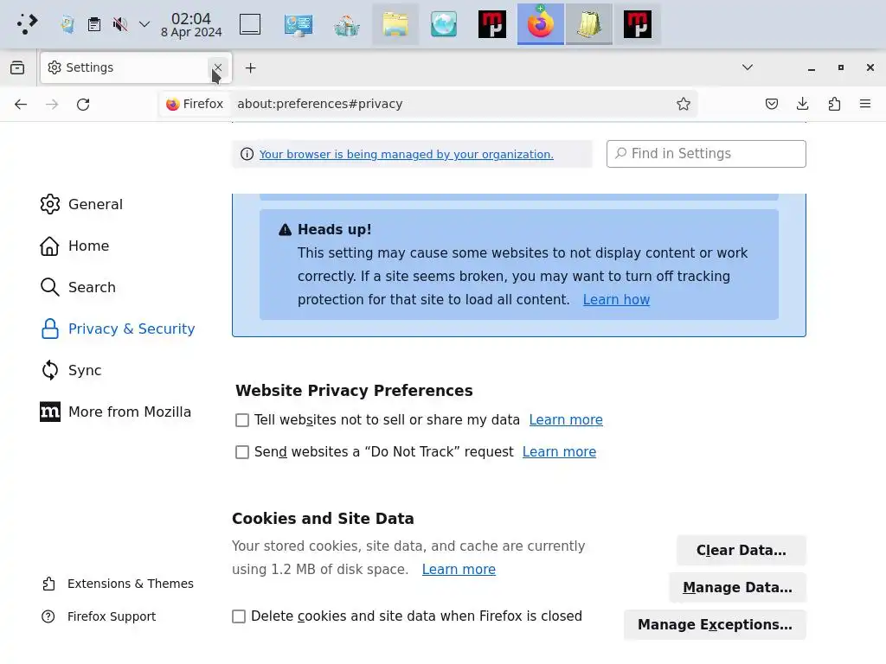Open More from Mozilla category
The image size is (886, 664).
point(115,412)
